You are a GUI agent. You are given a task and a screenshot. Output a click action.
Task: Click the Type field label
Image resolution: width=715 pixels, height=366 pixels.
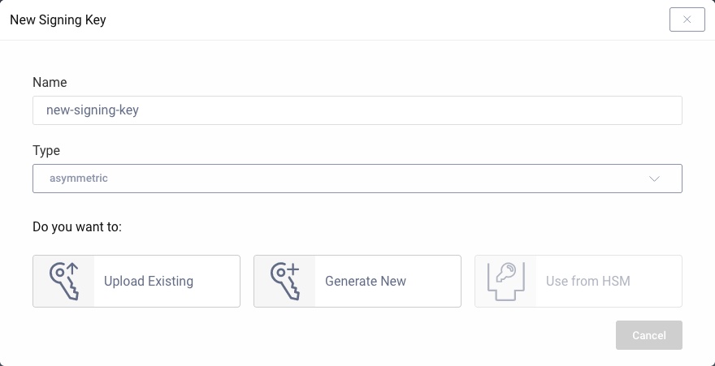point(46,150)
